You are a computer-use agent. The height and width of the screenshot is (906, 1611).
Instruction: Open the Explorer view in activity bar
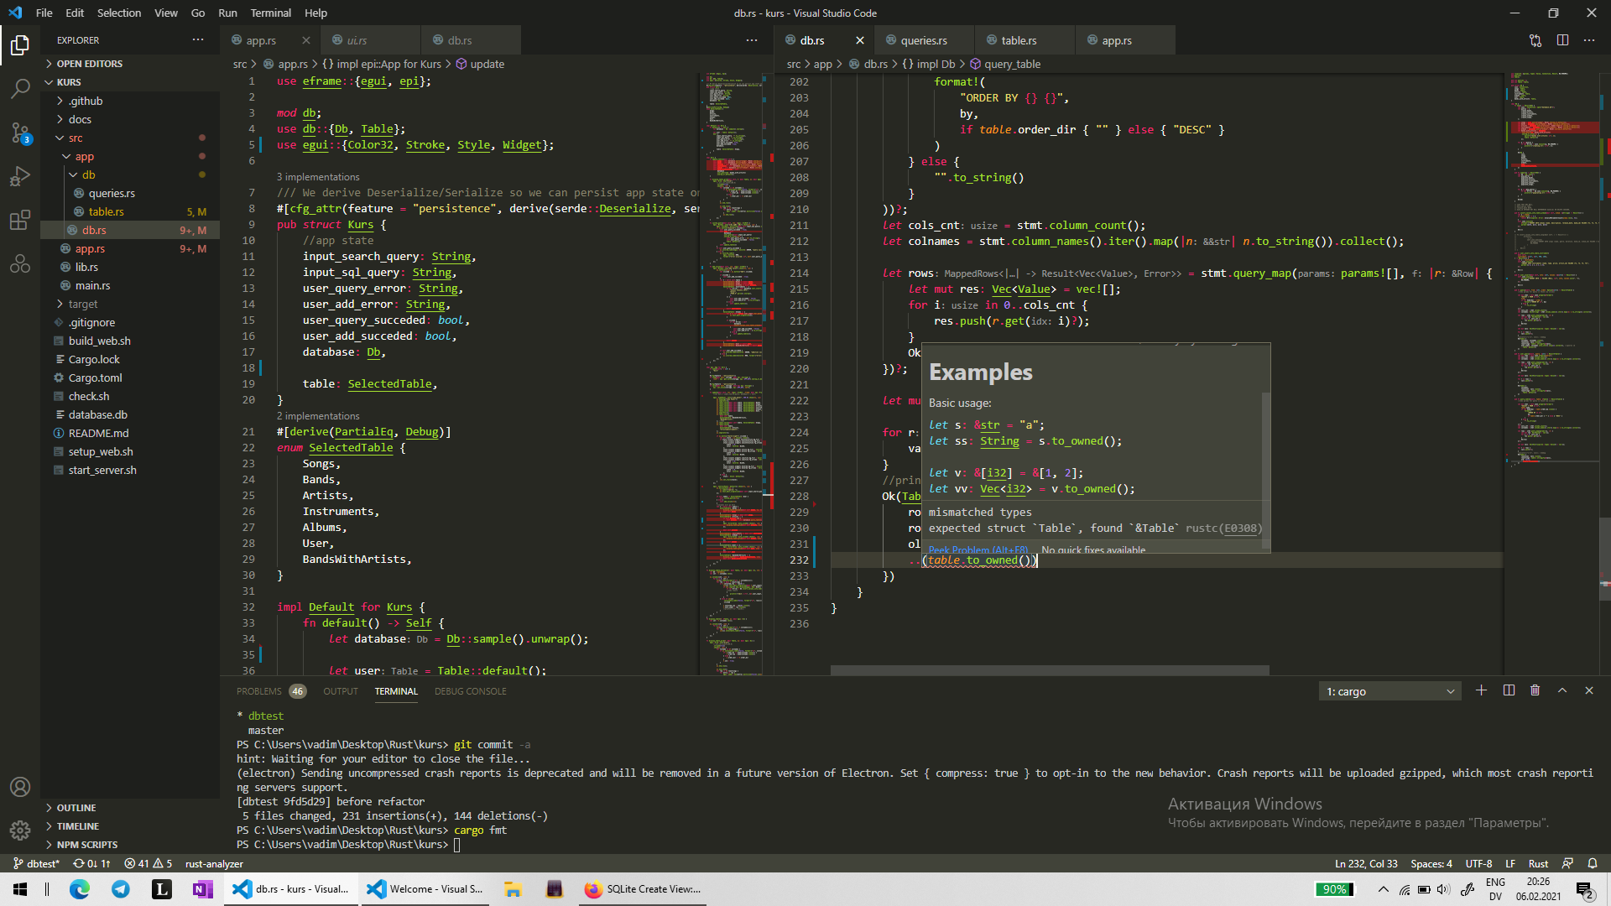pyautogui.click(x=20, y=44)
